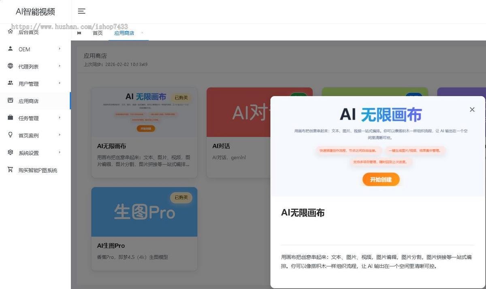Click the AI生图Pro card title

pos(111,246)
